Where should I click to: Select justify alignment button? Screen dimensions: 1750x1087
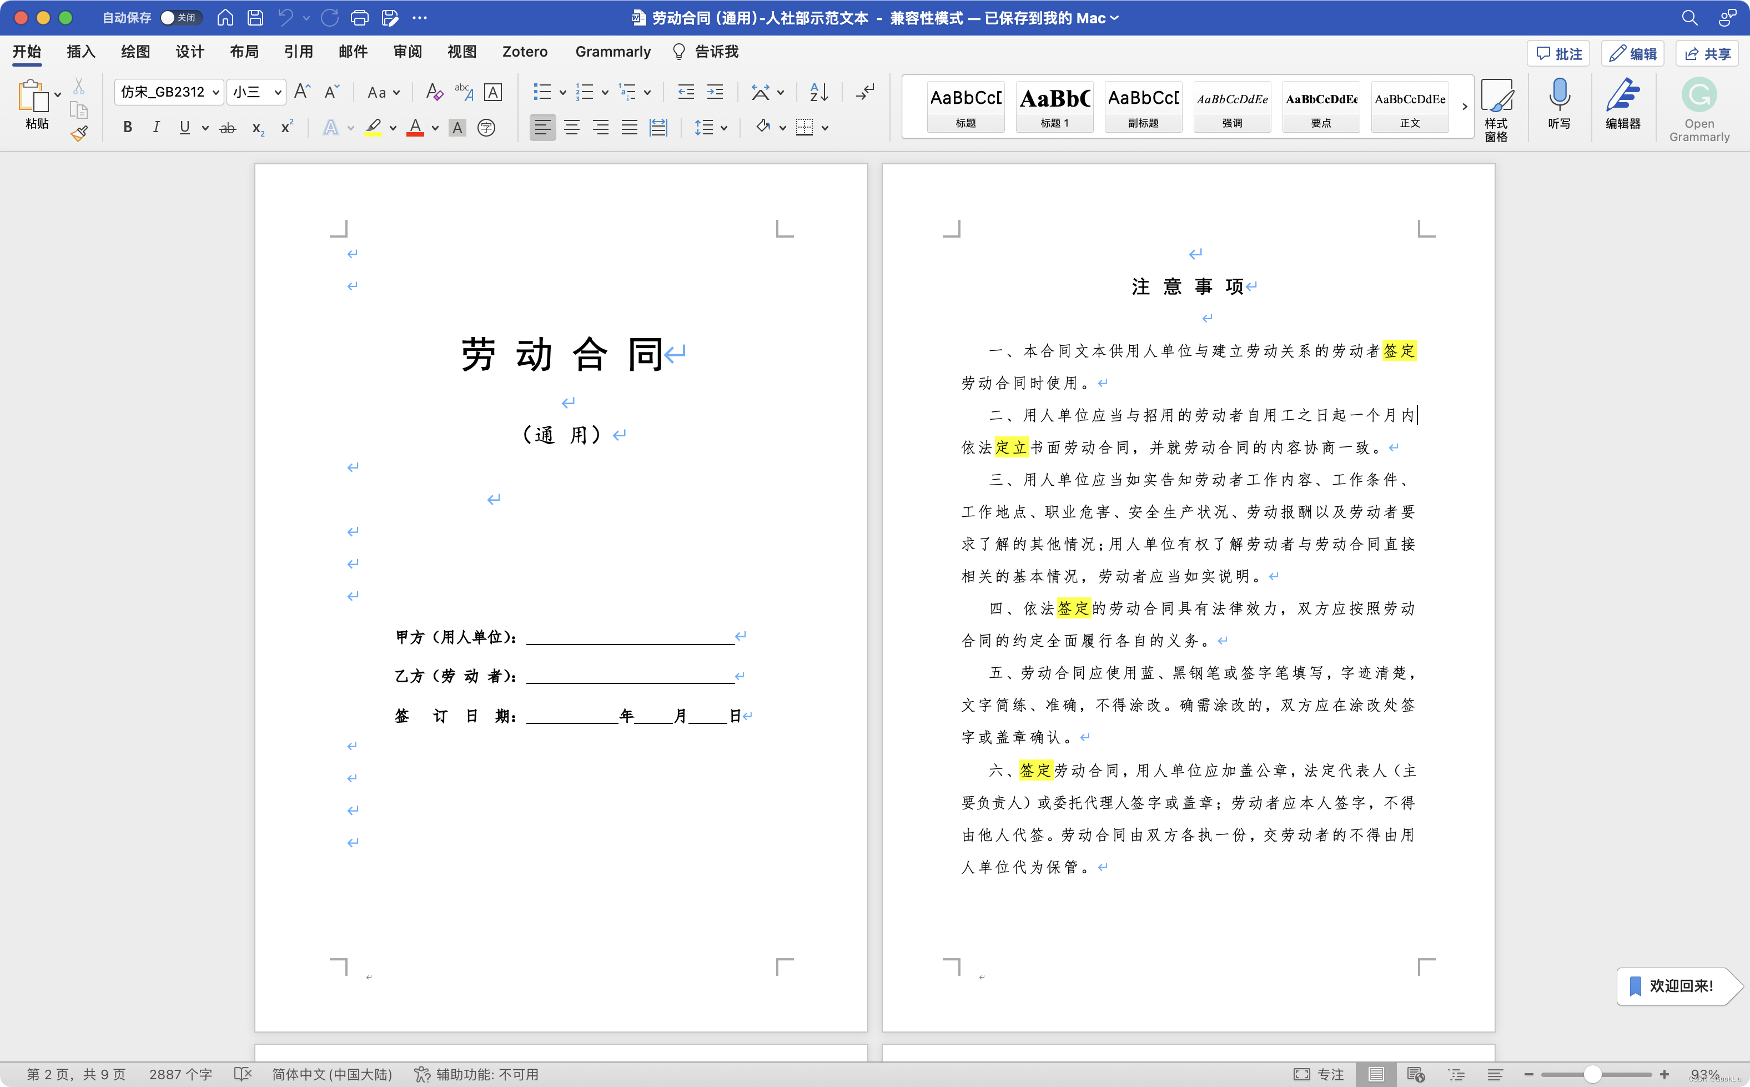tap(629, 128)
